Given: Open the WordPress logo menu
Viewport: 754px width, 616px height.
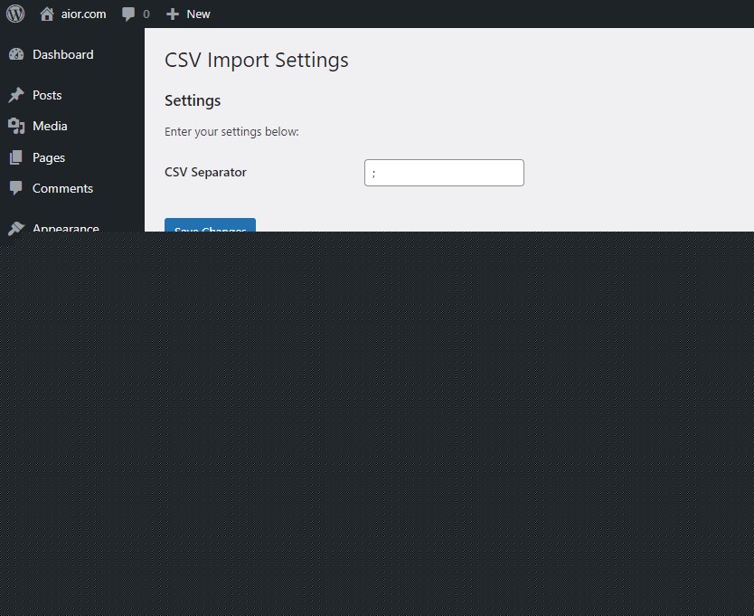Looking at the screenshot, I should (x=14, y=14).
